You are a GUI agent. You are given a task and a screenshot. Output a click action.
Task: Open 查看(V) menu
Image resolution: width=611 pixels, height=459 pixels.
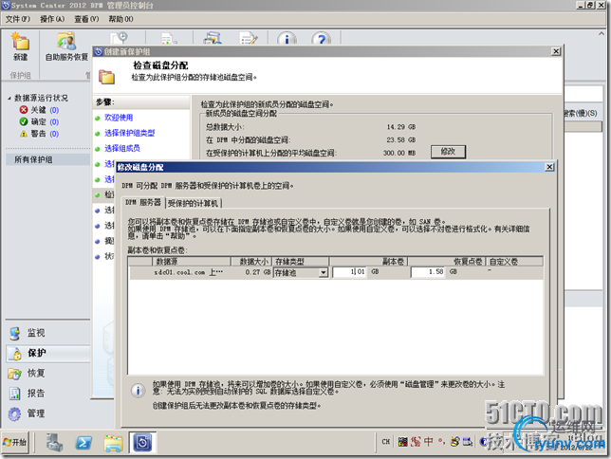86,19
